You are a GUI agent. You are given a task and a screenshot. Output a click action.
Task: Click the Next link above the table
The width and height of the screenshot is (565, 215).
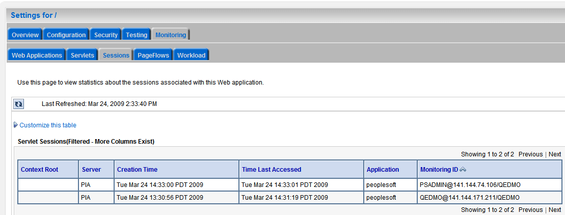[555, 154]
